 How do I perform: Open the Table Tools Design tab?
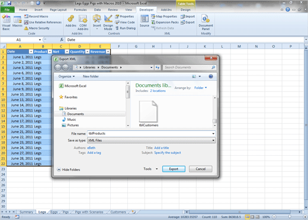tap(185, 9)
